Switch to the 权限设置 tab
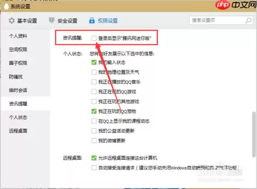Image resolution: width=257 pixels, height=189 pixels. pyautogui.click(x=103, y=21)
